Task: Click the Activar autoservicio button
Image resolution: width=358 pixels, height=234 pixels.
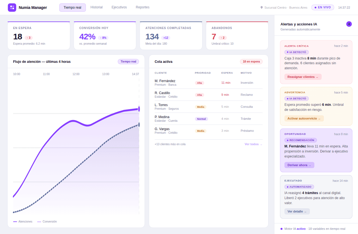Action: (304, 118)
